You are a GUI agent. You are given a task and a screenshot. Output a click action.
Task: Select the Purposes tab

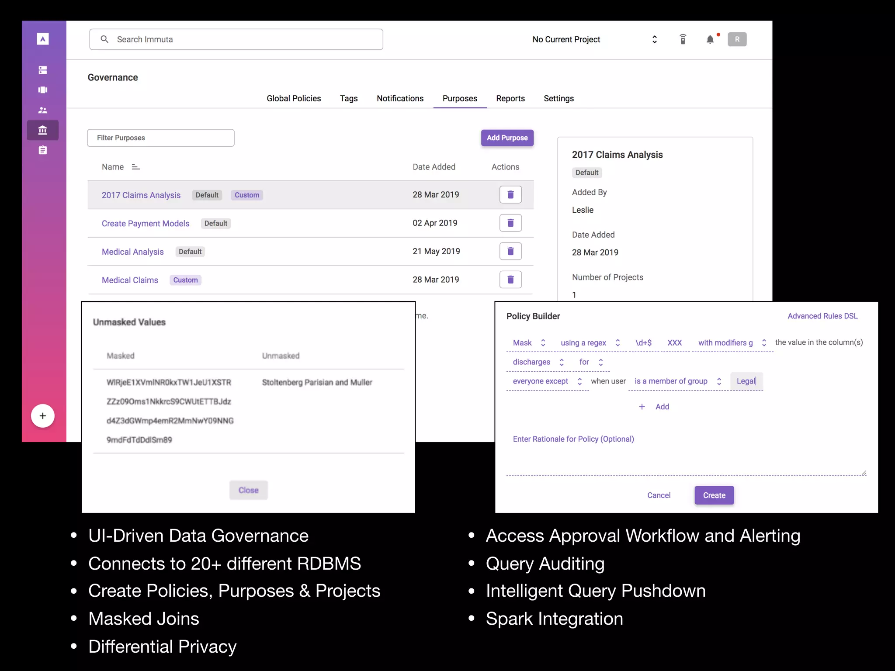pyautogui.click(x=460, y=99)
